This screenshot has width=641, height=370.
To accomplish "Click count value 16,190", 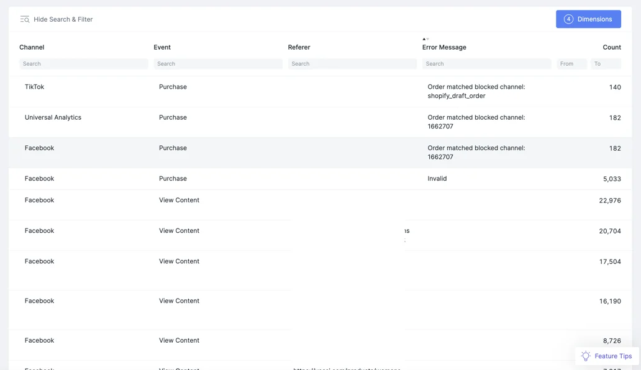I will tap(610, 301).
